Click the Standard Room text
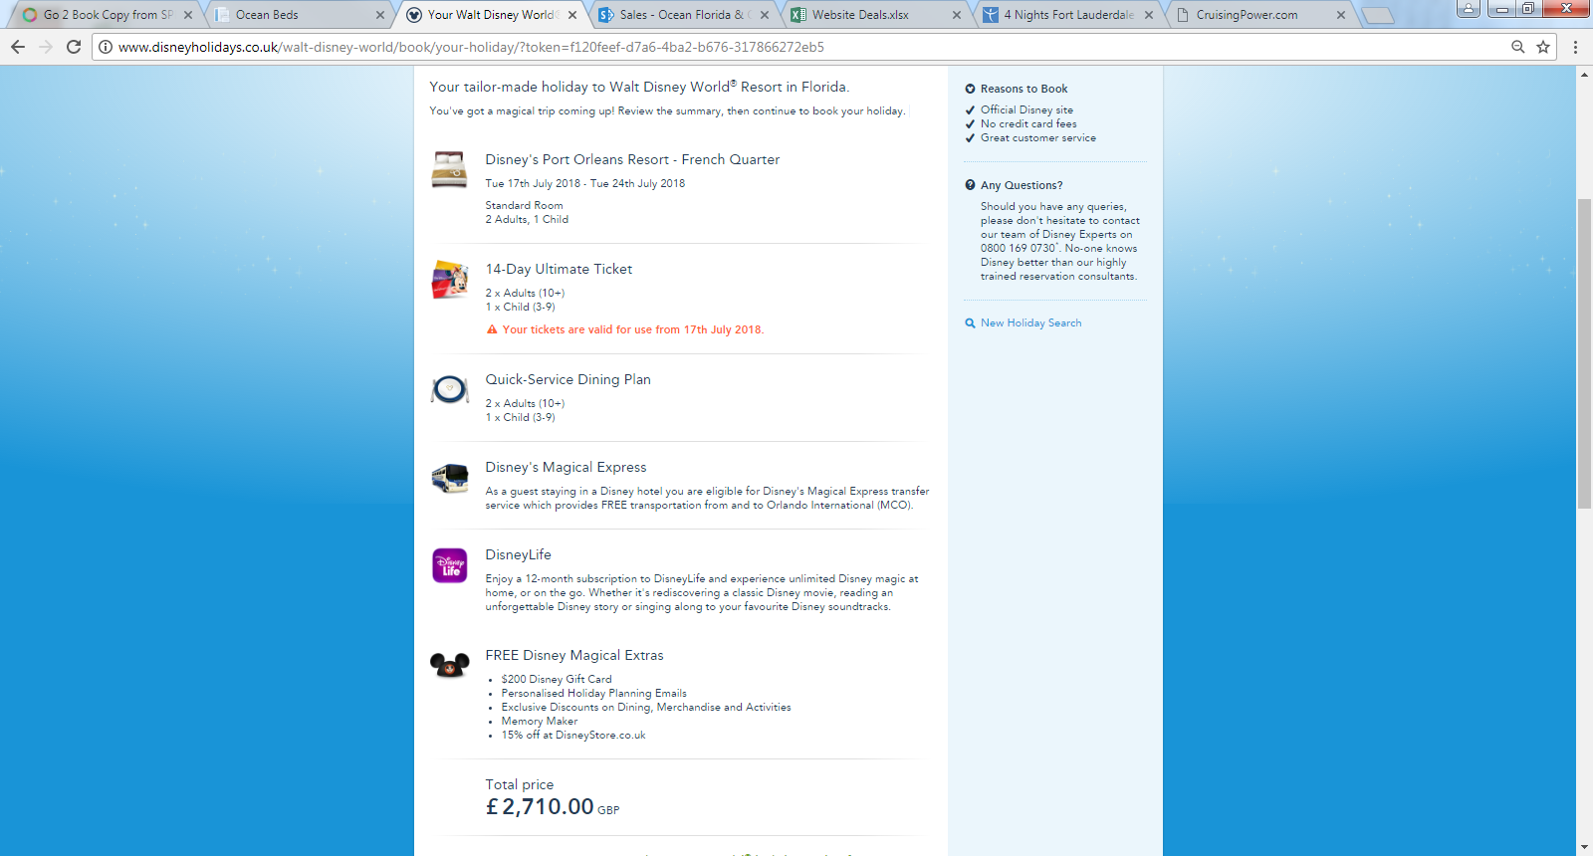The height and width of the screenshot is (856, 1593). 525,205
